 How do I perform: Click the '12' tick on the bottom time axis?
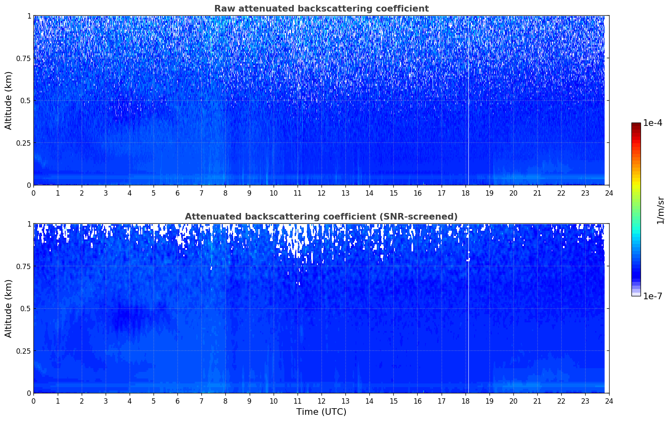coord(321,401)
